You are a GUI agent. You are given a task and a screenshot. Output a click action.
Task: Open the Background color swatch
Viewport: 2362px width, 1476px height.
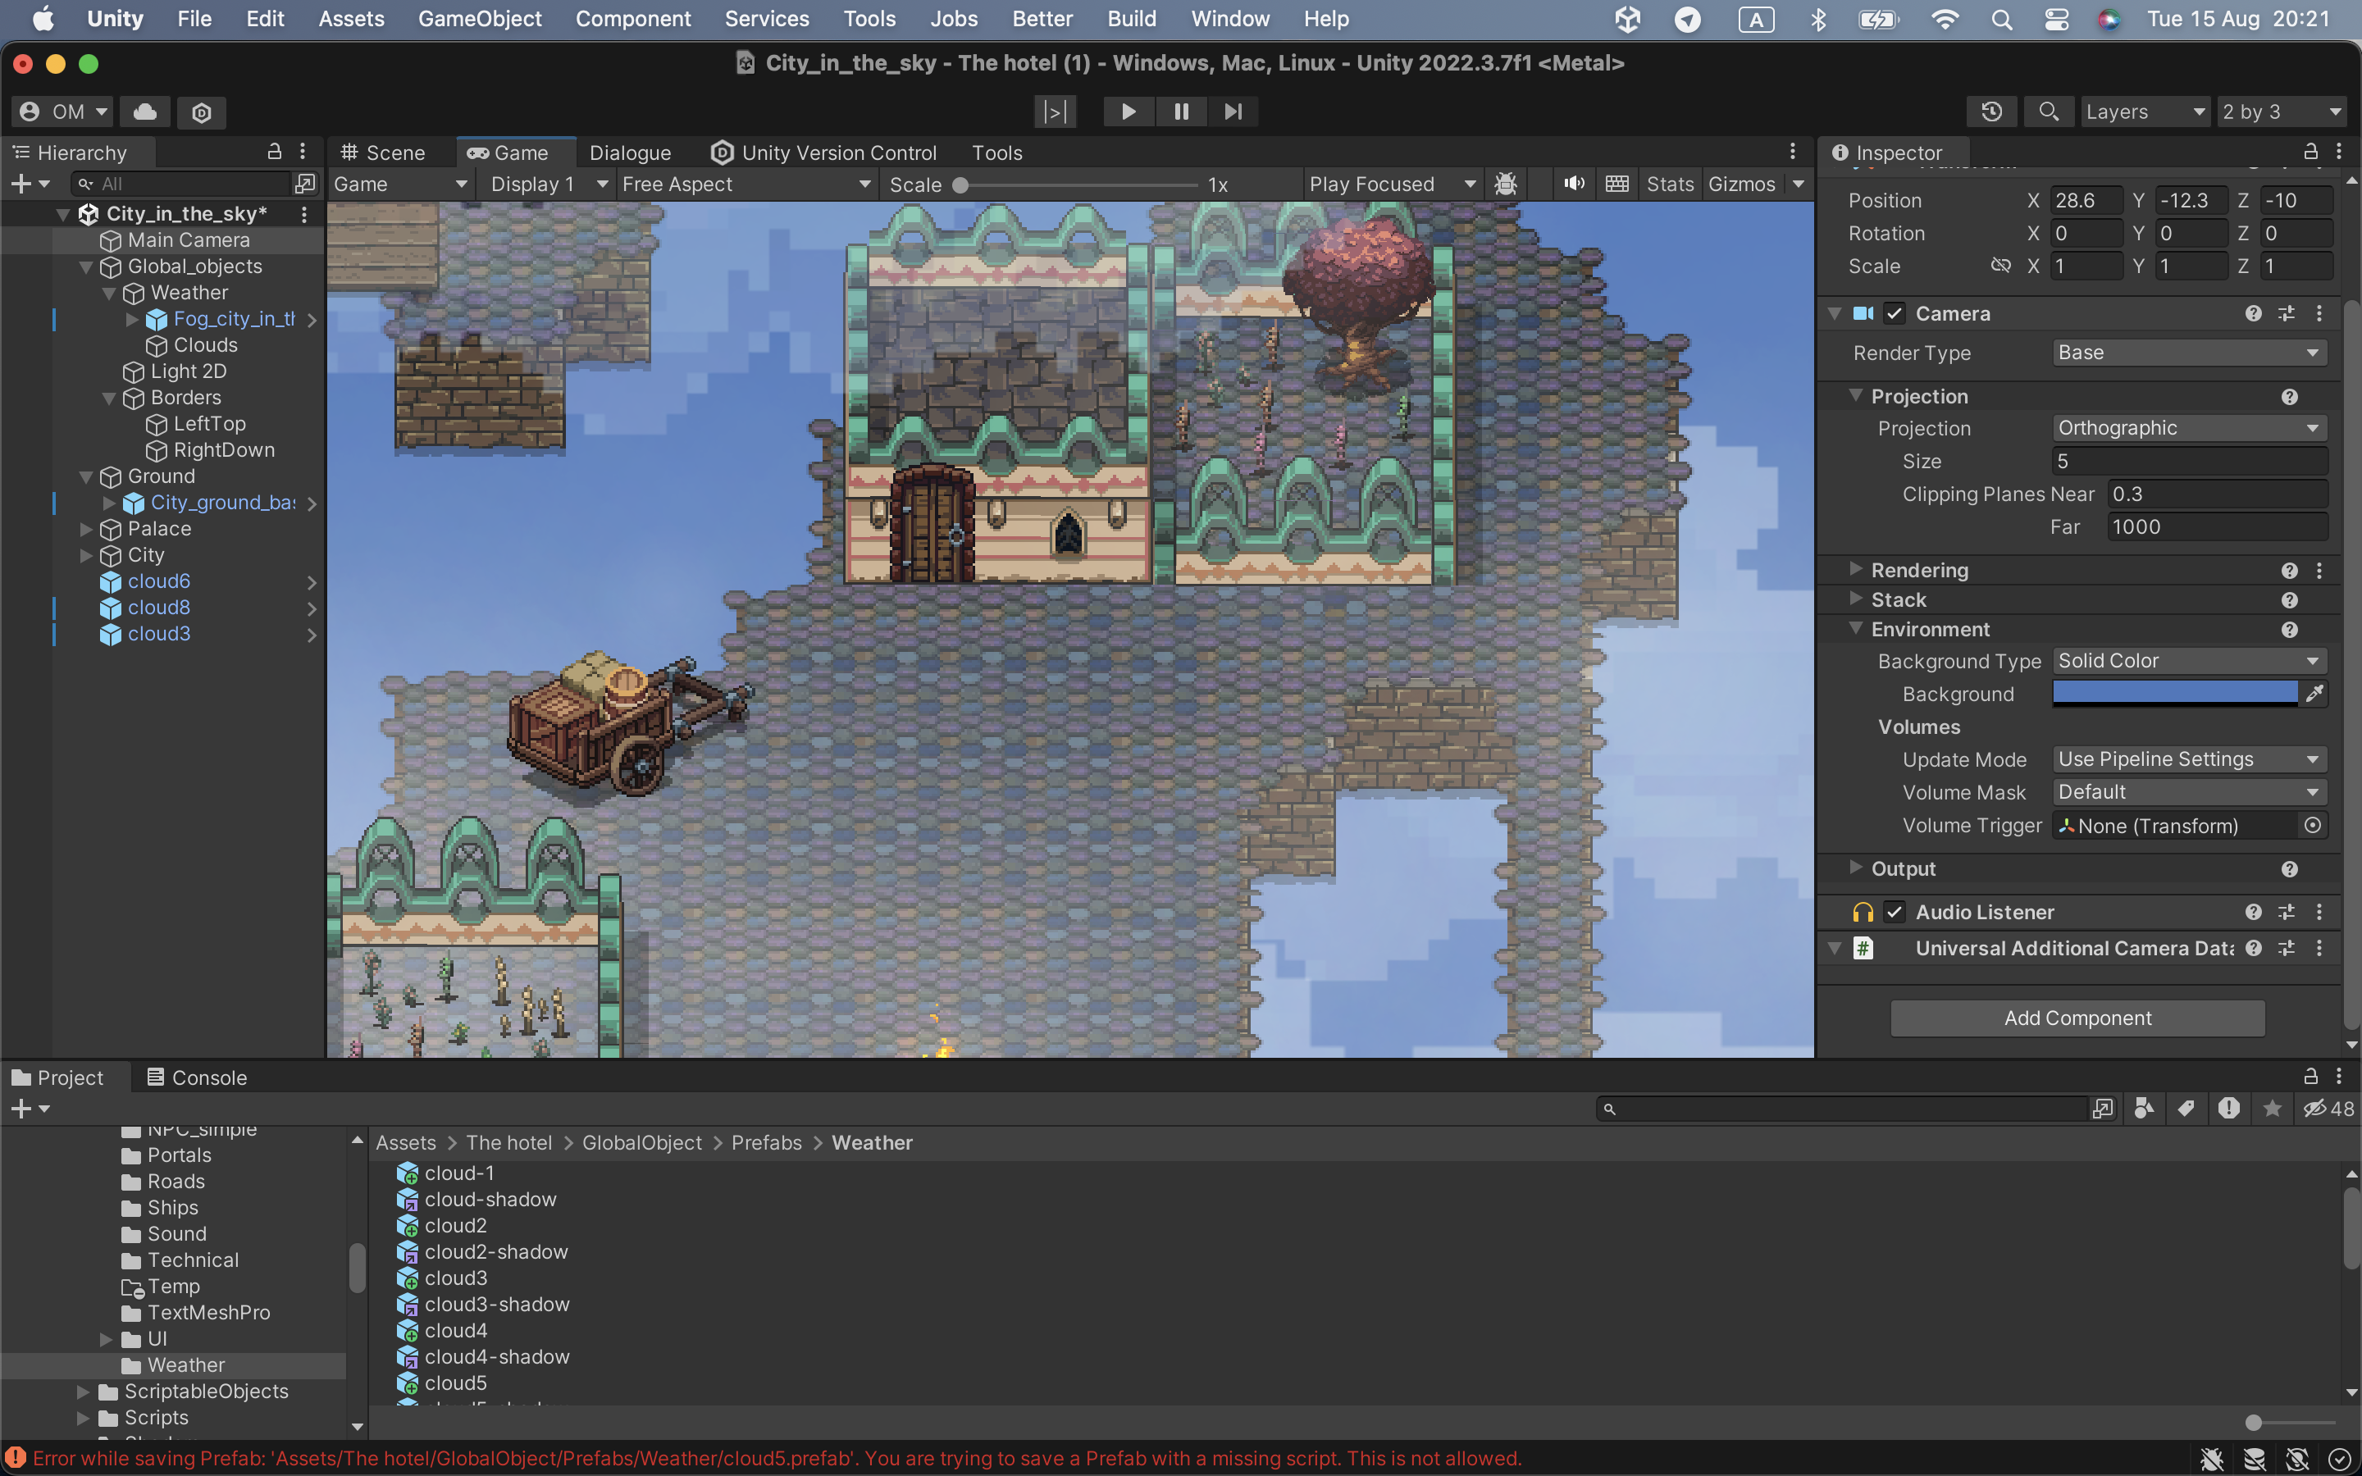(2175, 693)
